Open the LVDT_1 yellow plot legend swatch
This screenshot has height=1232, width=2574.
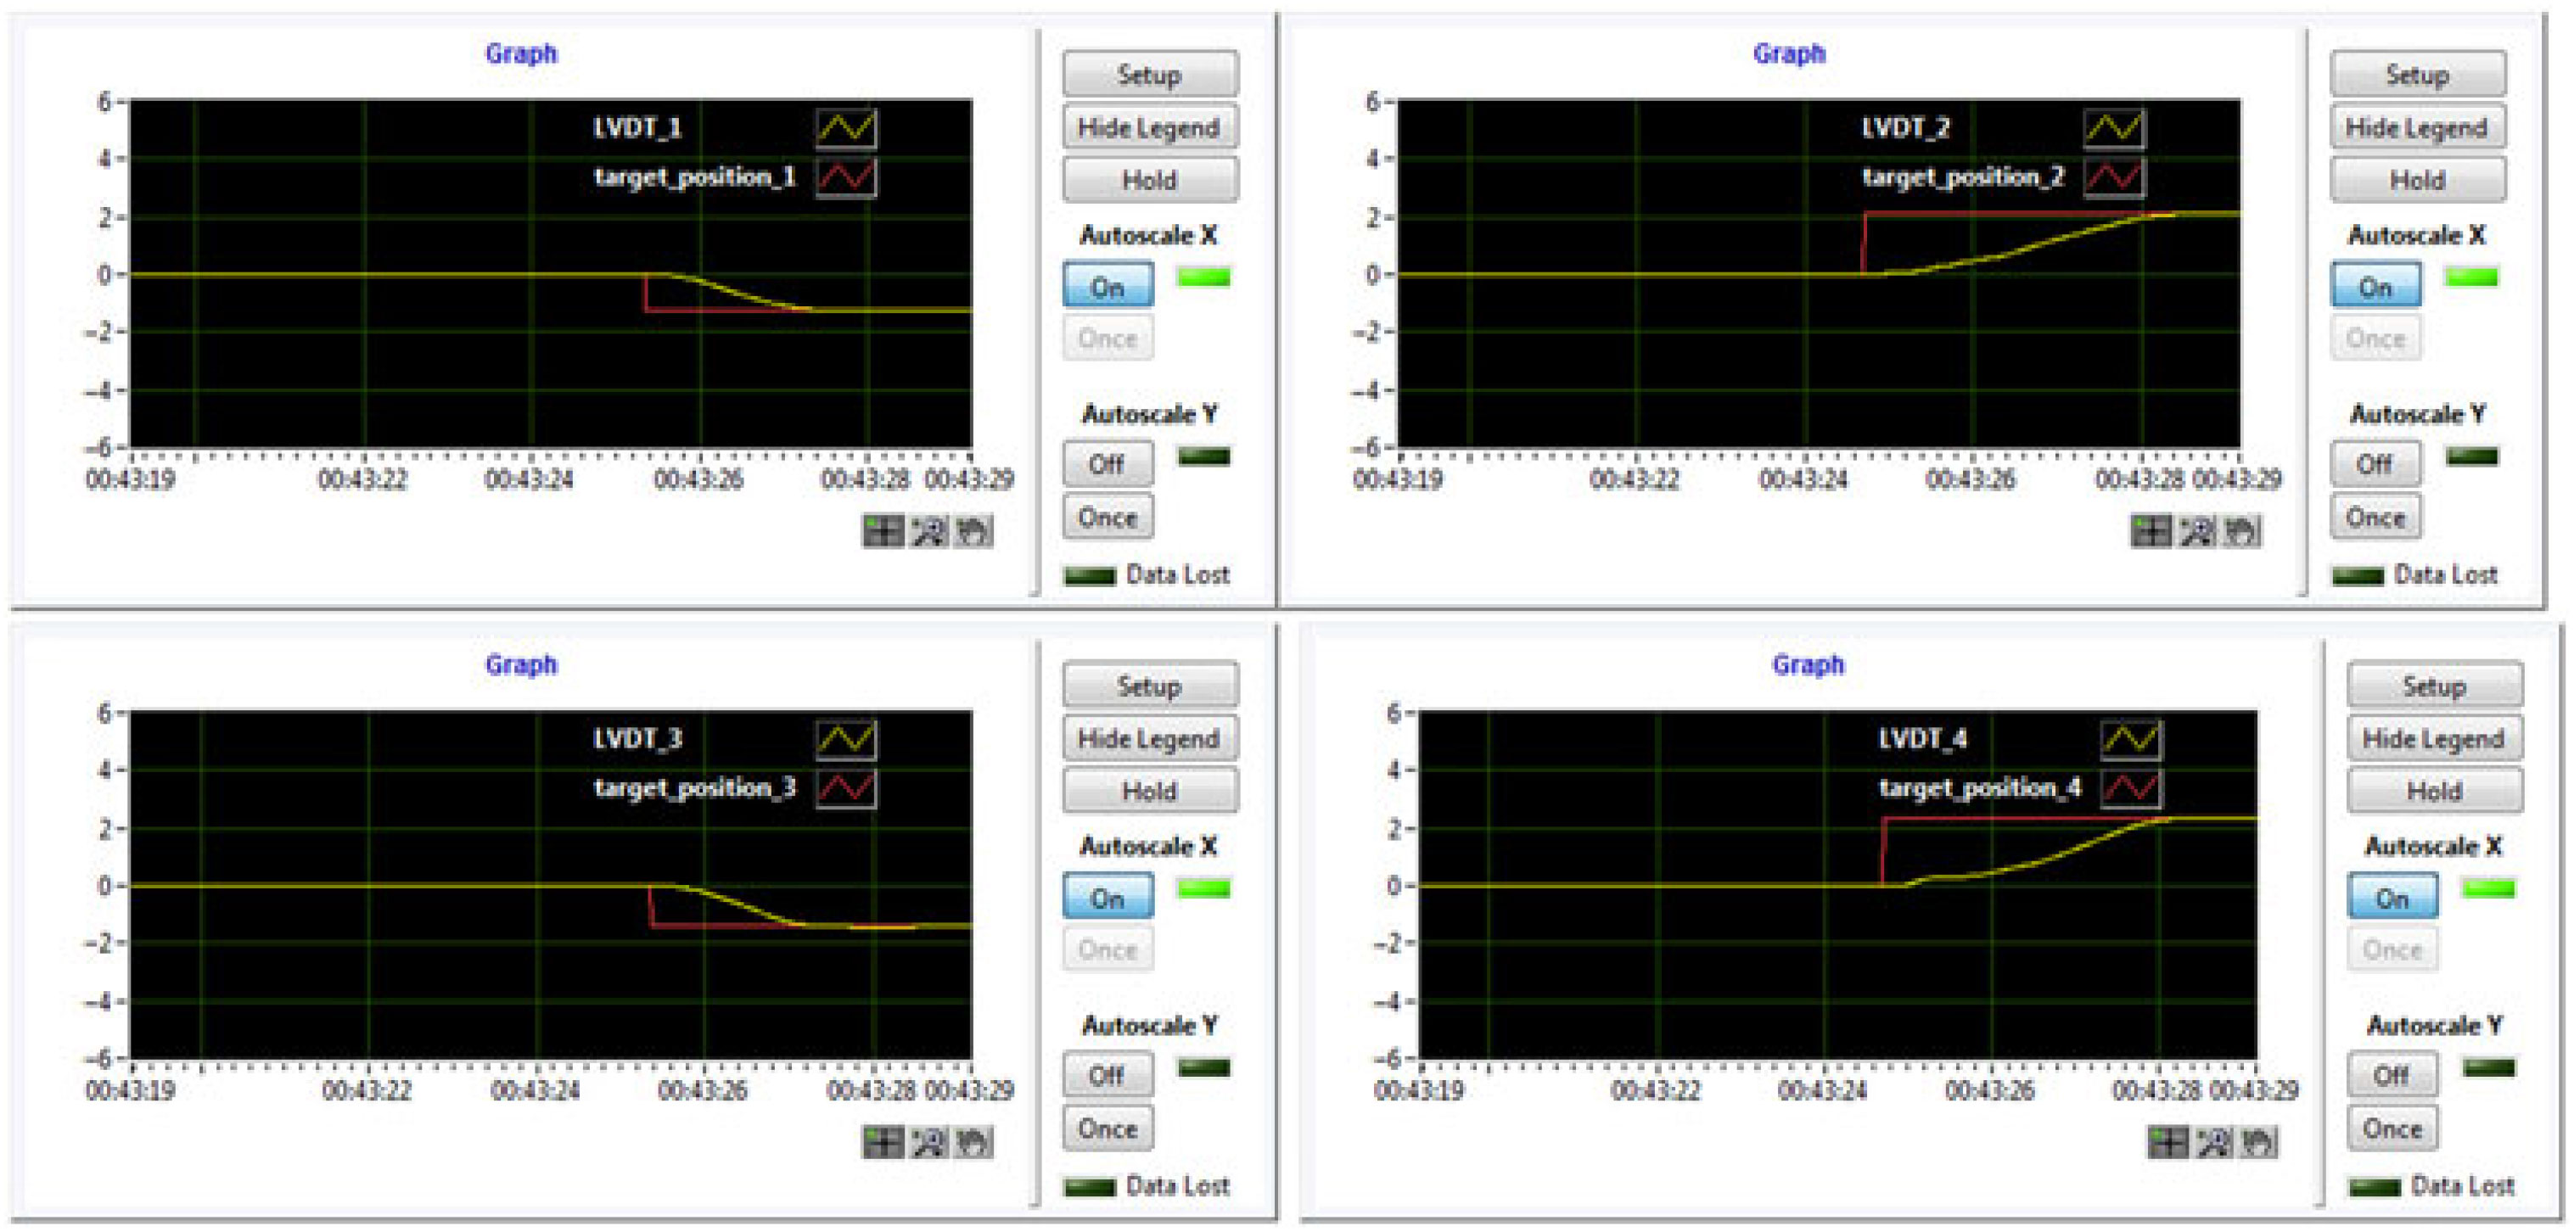coord(846,128)
